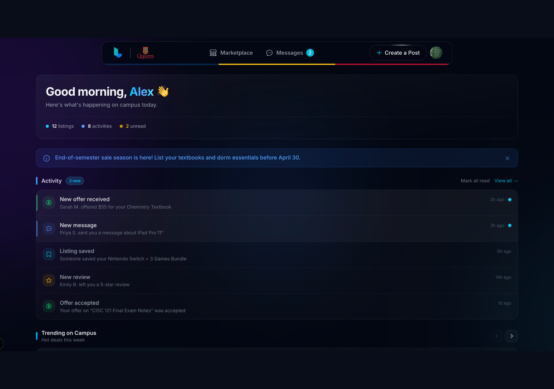Screen dimensions: 554x389
Task: Dismiss the end-of-semester sale banner
Action: (507, 158)
